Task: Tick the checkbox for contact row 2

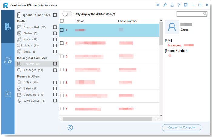Action: (x=62, y=43)
